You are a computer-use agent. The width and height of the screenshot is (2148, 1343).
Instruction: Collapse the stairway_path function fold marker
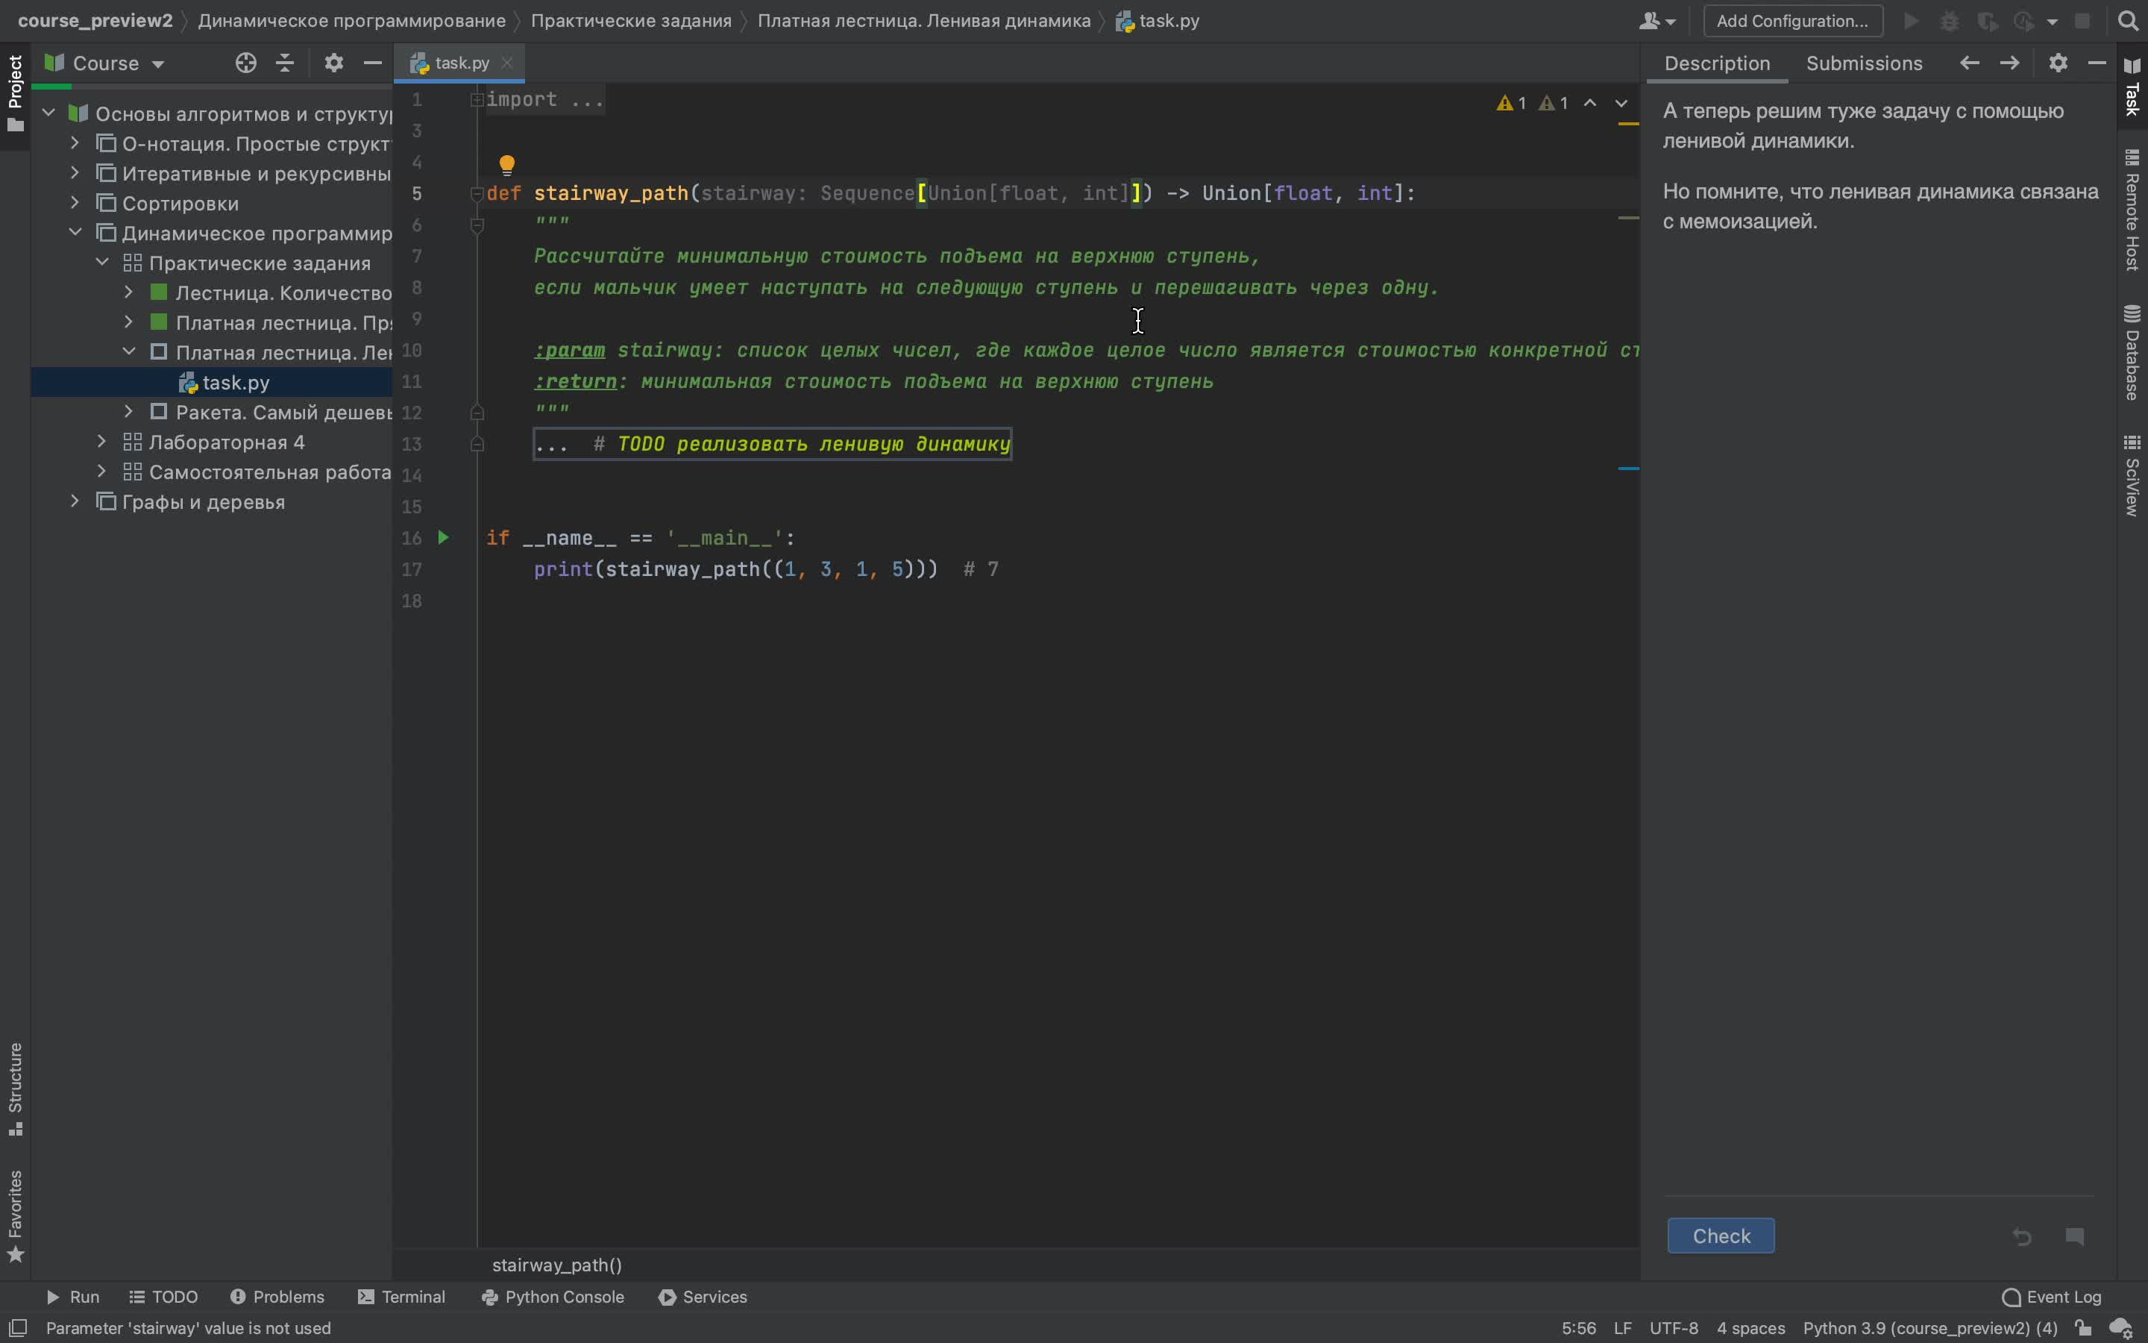[x=477, y=194]
